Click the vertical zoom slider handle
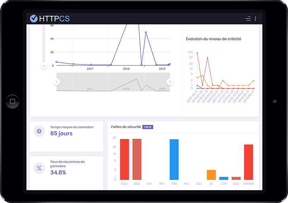 click(43, 65)
